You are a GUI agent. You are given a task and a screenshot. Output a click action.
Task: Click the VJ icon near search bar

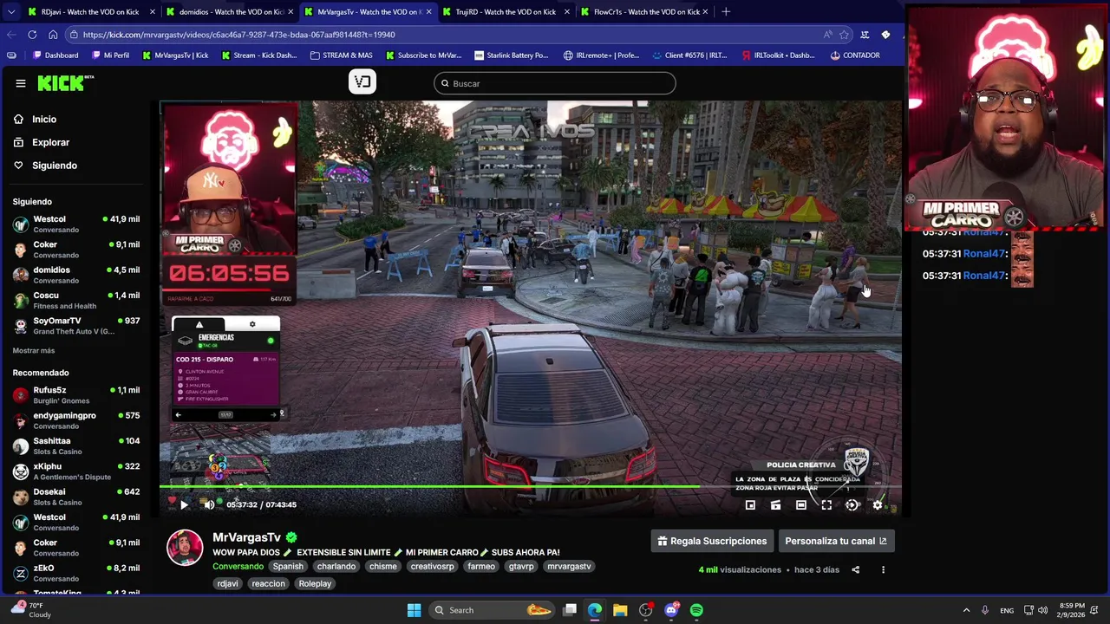[x=362, y=82]
